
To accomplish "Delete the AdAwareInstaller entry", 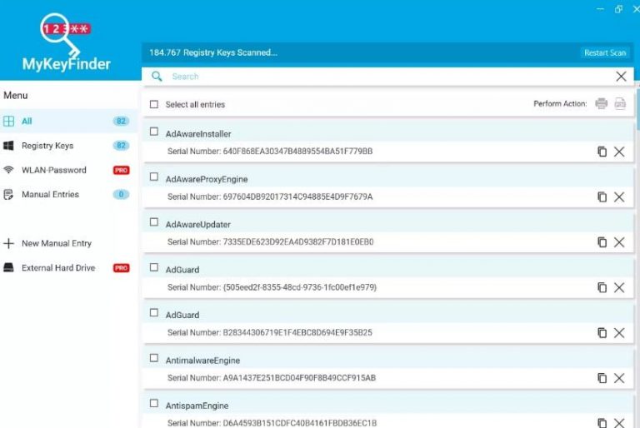I will [x=619, y=152].
